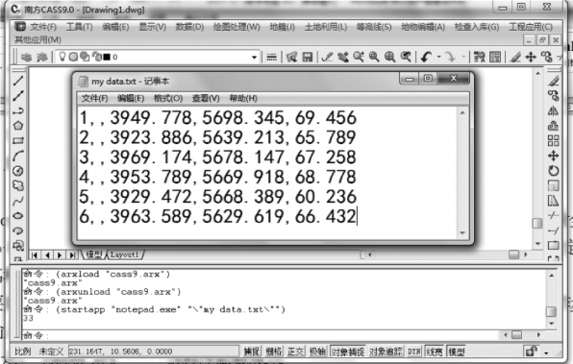This screenshot has height=364, width=573.
Task: Toggle 正交 ortho mode in status bar
Action: tap(296, 352)
